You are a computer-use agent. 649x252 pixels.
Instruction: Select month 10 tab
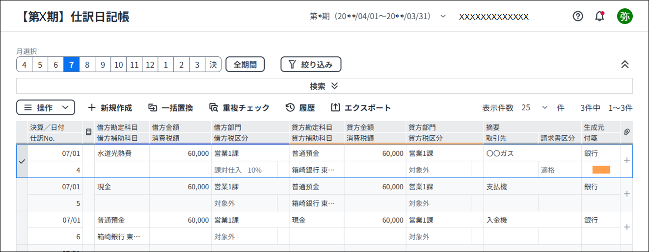coord(118,64)
